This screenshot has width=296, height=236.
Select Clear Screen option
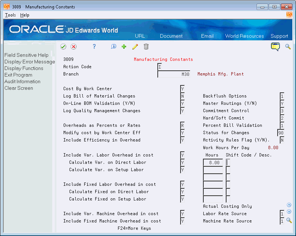(19, 88)
